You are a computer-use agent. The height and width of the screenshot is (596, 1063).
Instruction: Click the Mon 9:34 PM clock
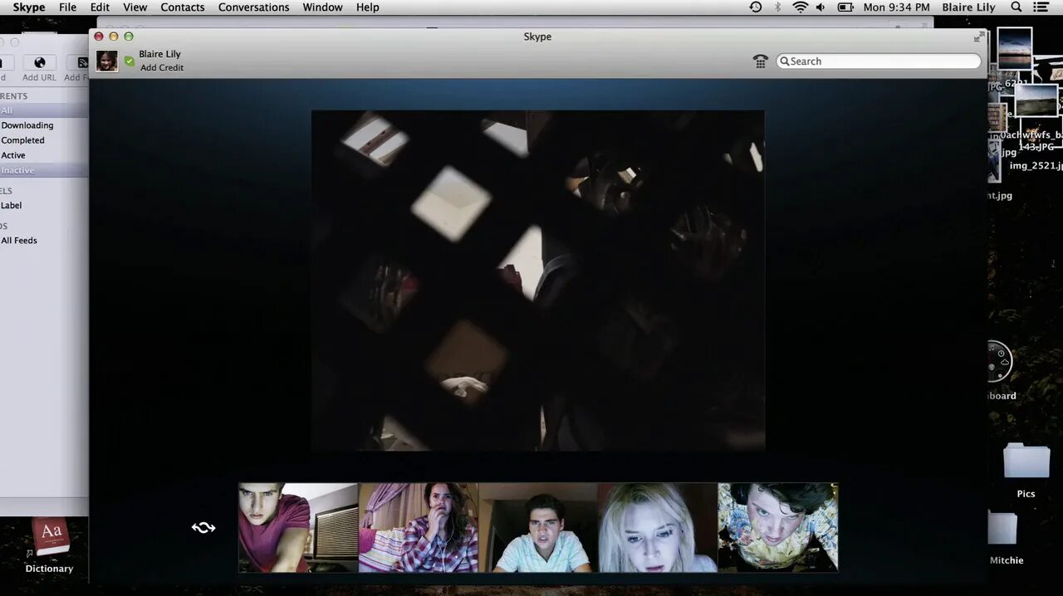coord(897,7)
